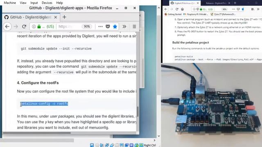
Task: Close the GitHub - Digilent/digilent tab
Action: tap(56, 17)
